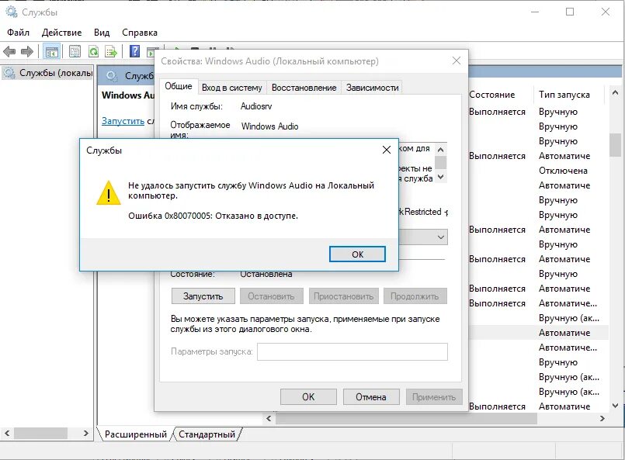
Task: Click the left tree pane horizontal scrollbar thumb
Action: (40, 433)
